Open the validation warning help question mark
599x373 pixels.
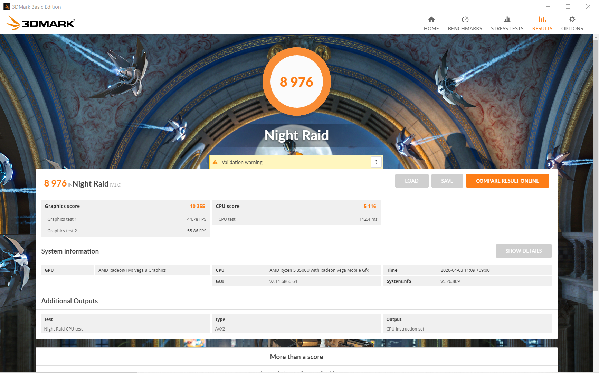click(376, 162)
